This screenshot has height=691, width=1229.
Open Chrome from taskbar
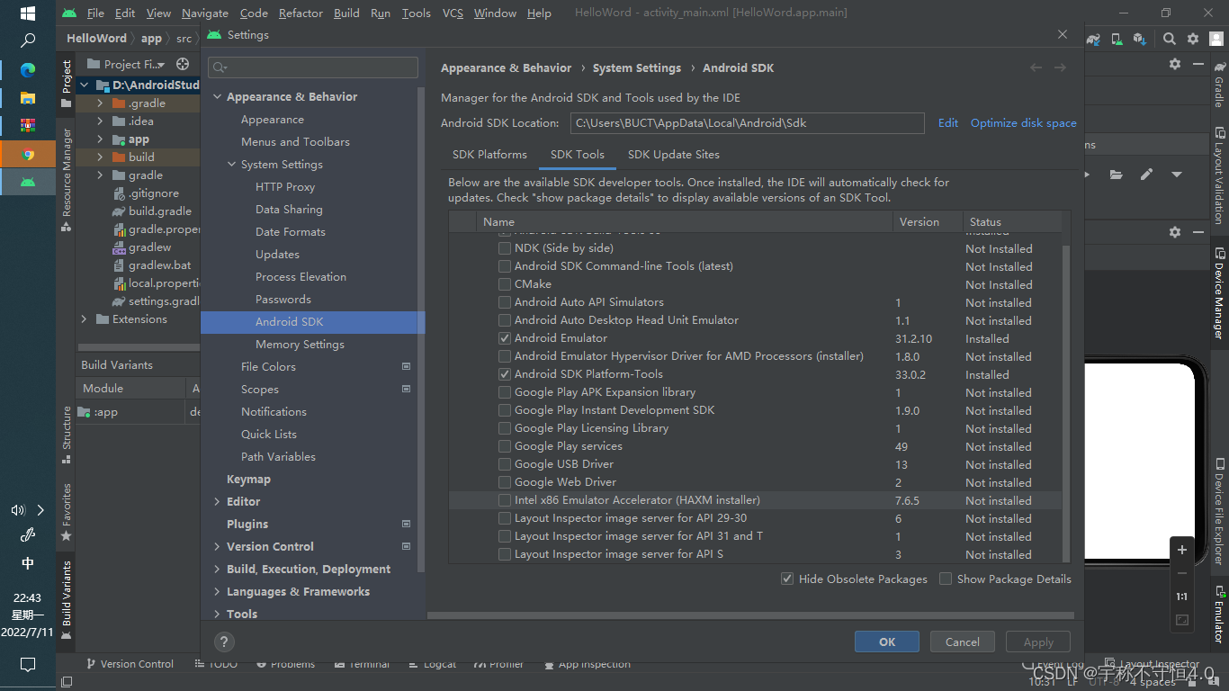coord(28,154)
